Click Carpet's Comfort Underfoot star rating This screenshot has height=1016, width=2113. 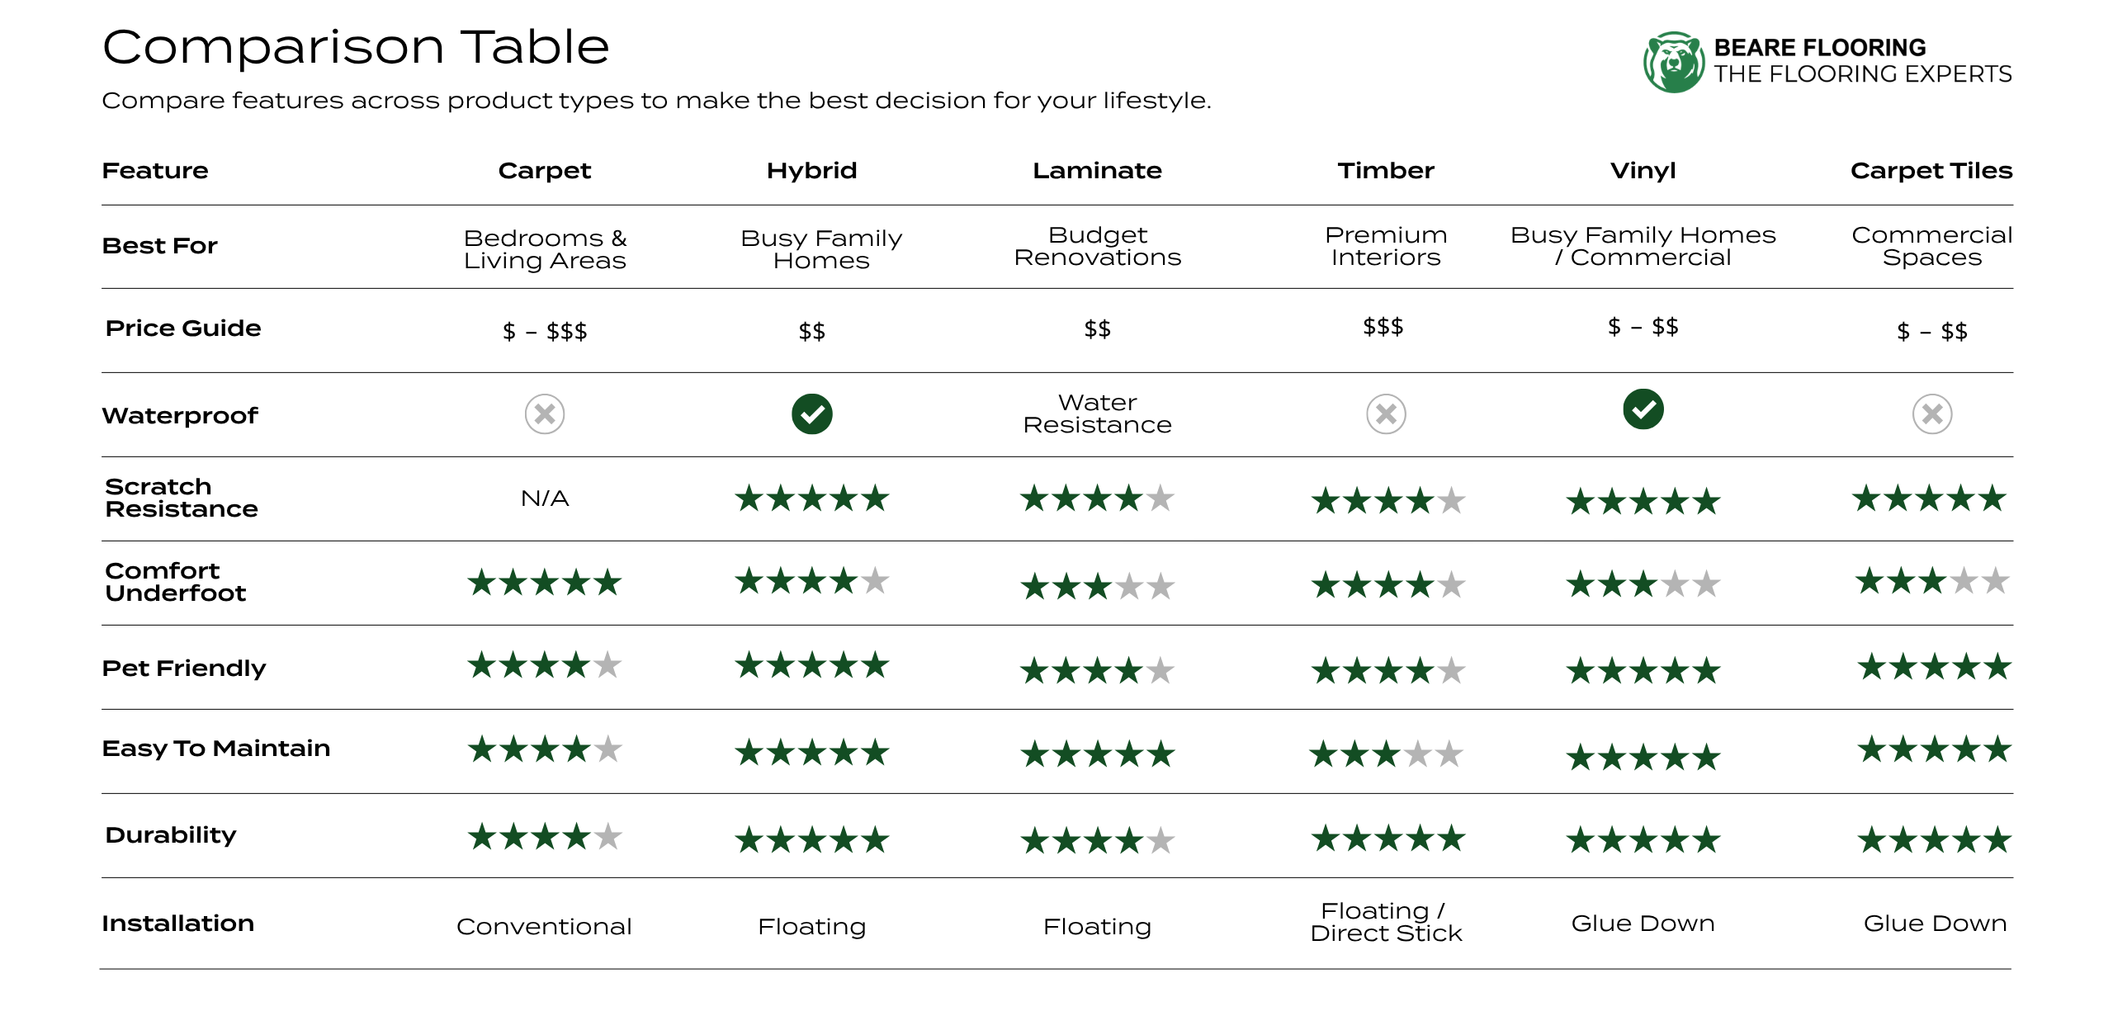pyautogui.click(x=545, y=583)
